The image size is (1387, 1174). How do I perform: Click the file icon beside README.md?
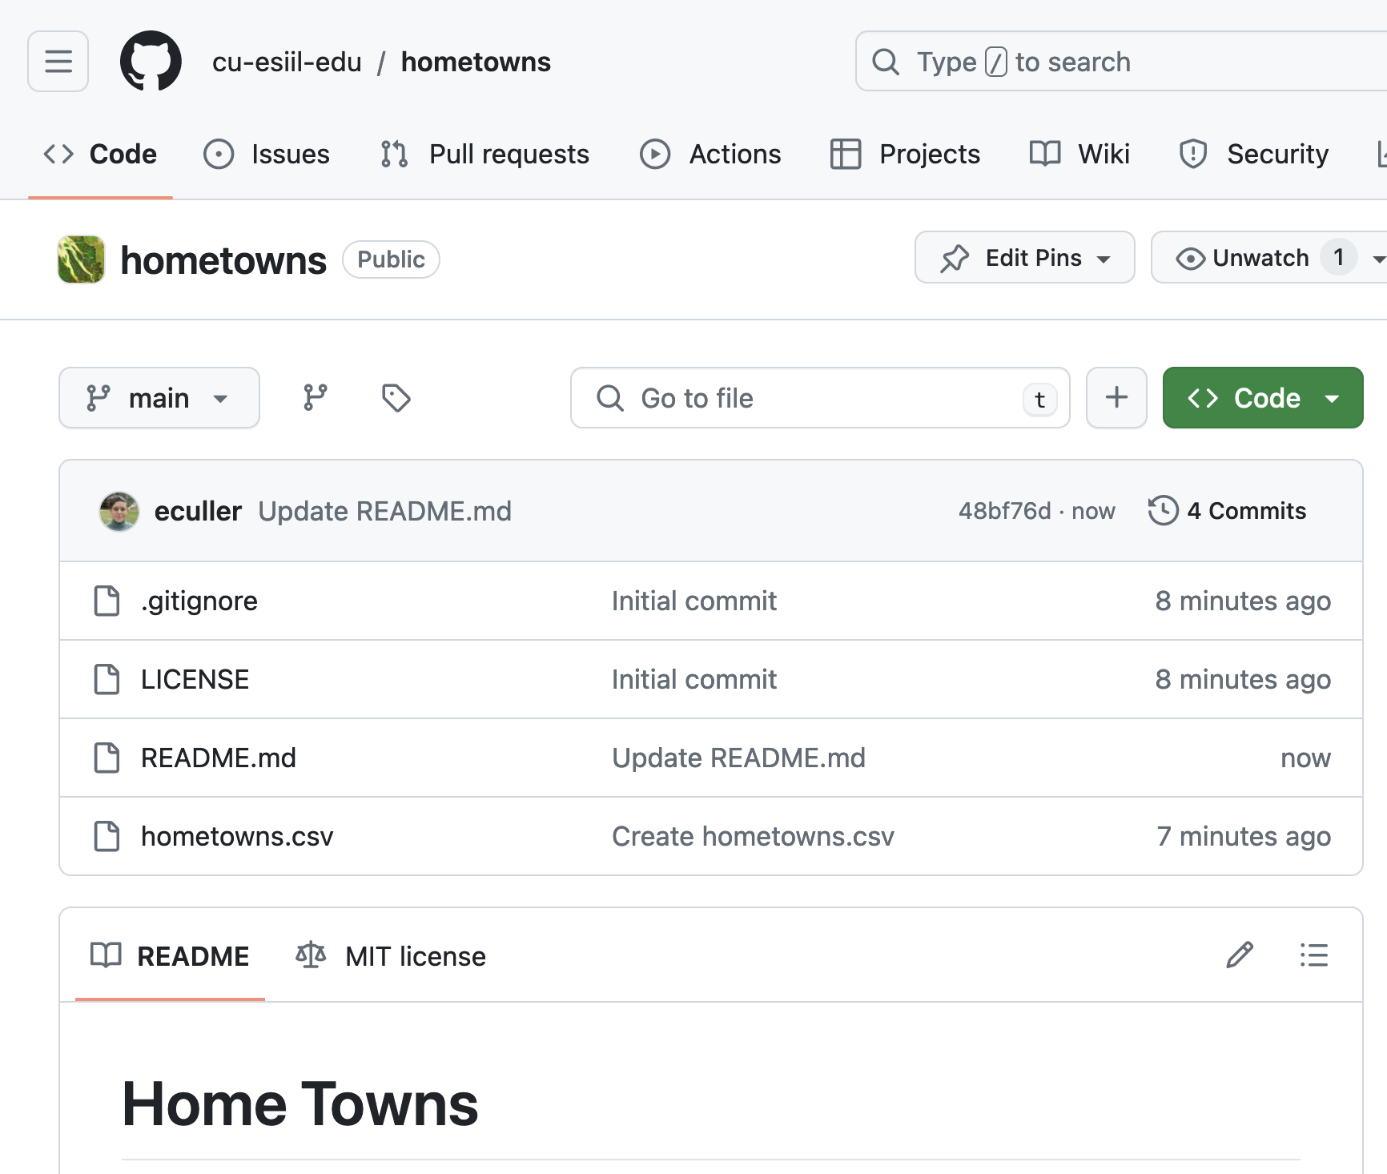[x=107, y=758]
